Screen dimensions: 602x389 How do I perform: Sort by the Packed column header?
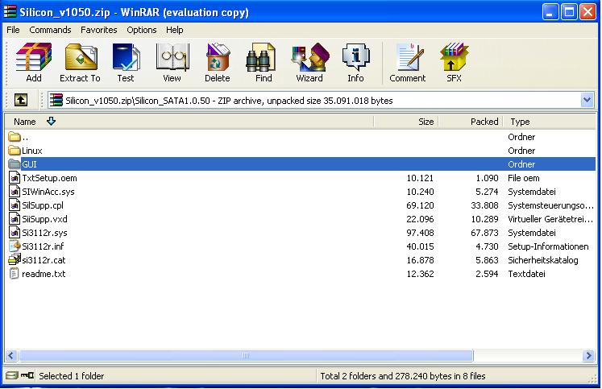coord(471,122)
